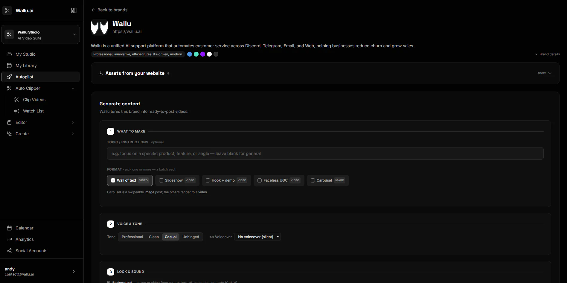Select the Casual tone option
Image resolution: width=567 pixels, height=283 pixels.
click(x=171, y=237)
